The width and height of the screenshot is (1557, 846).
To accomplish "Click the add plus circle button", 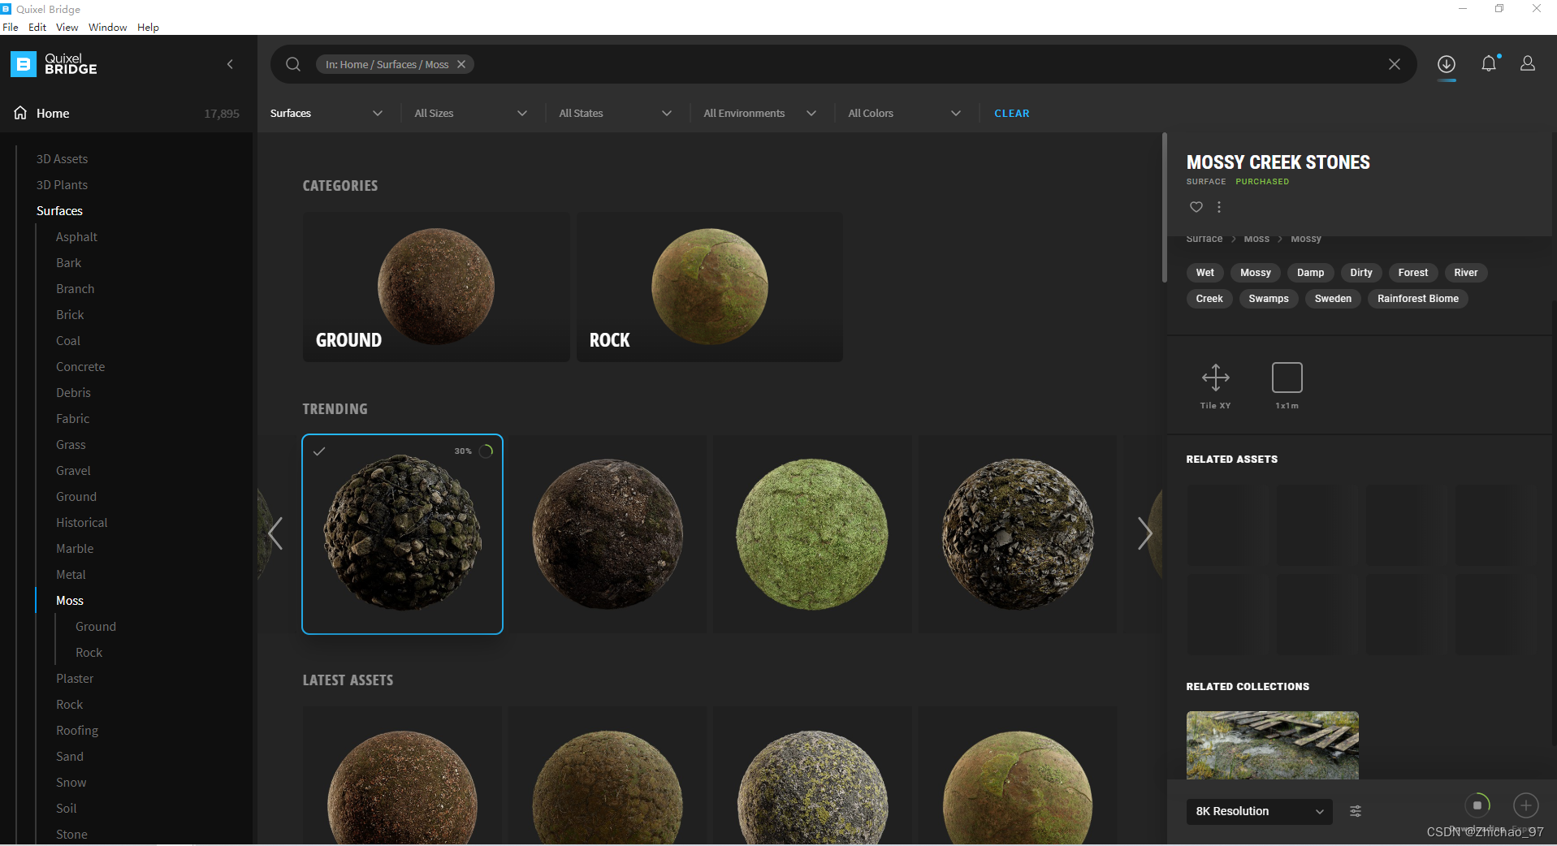I will (x=1526, y=805).
